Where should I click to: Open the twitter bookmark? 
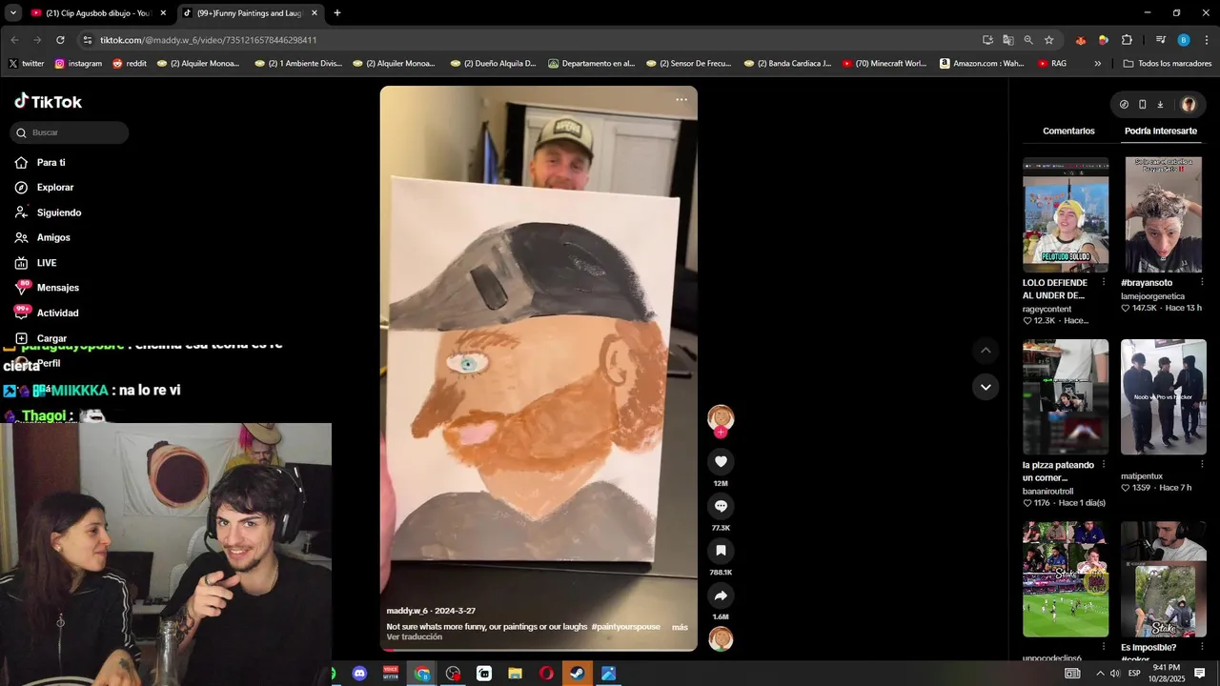[x=27, y=64]
